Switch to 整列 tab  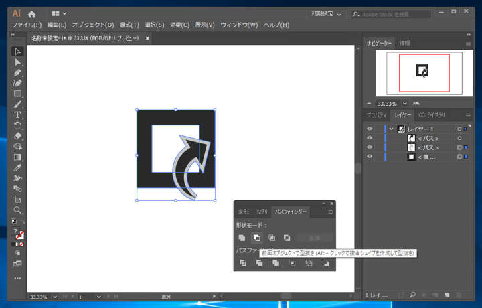tap(262, 212)
